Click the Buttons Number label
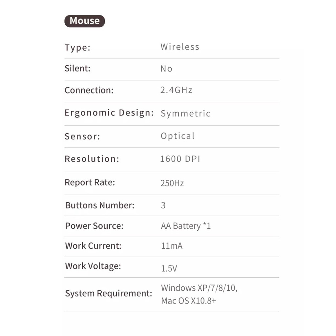This screenshot has width=336, height=336. click(x=100, y=205)
